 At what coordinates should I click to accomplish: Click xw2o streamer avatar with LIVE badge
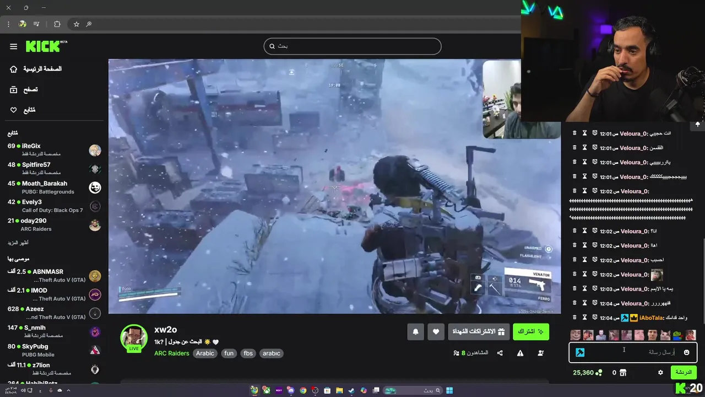(x=134, y=338)
